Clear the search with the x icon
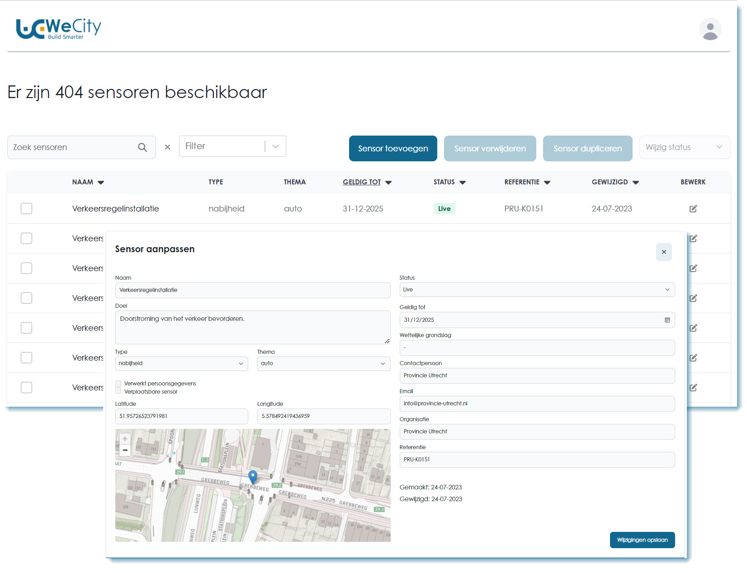Screen dimensions: 747x573 [x=167, y=147]
